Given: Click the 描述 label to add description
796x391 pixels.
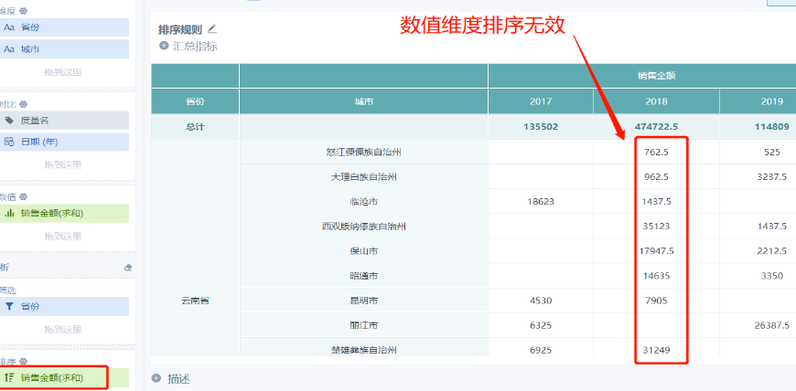Looking at the screenshot, I should tap(178, 379).
